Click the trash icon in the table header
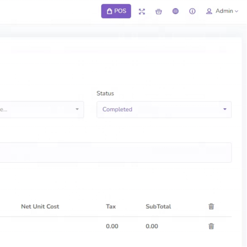 tap(211, 206)
